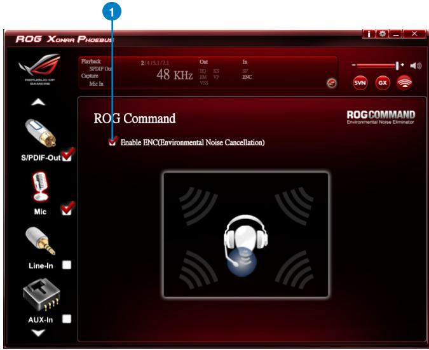The width and height of the screenshot is (429, 350).
Task: Toggle the SVN smart volume button
Action: click(360, 83)
